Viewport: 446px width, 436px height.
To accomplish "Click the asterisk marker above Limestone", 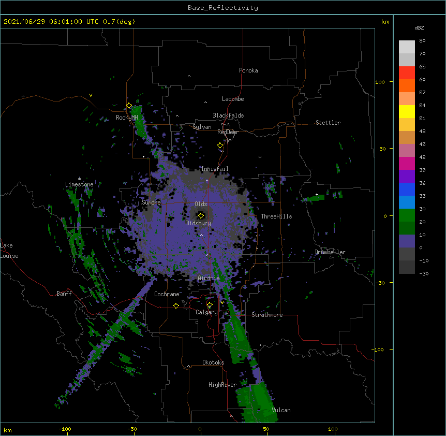I will tap(79, 179).
